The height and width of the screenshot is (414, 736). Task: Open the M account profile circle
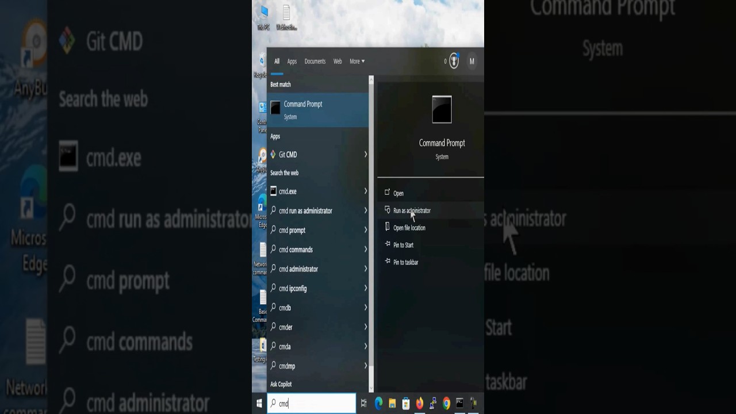pos(472,61)
